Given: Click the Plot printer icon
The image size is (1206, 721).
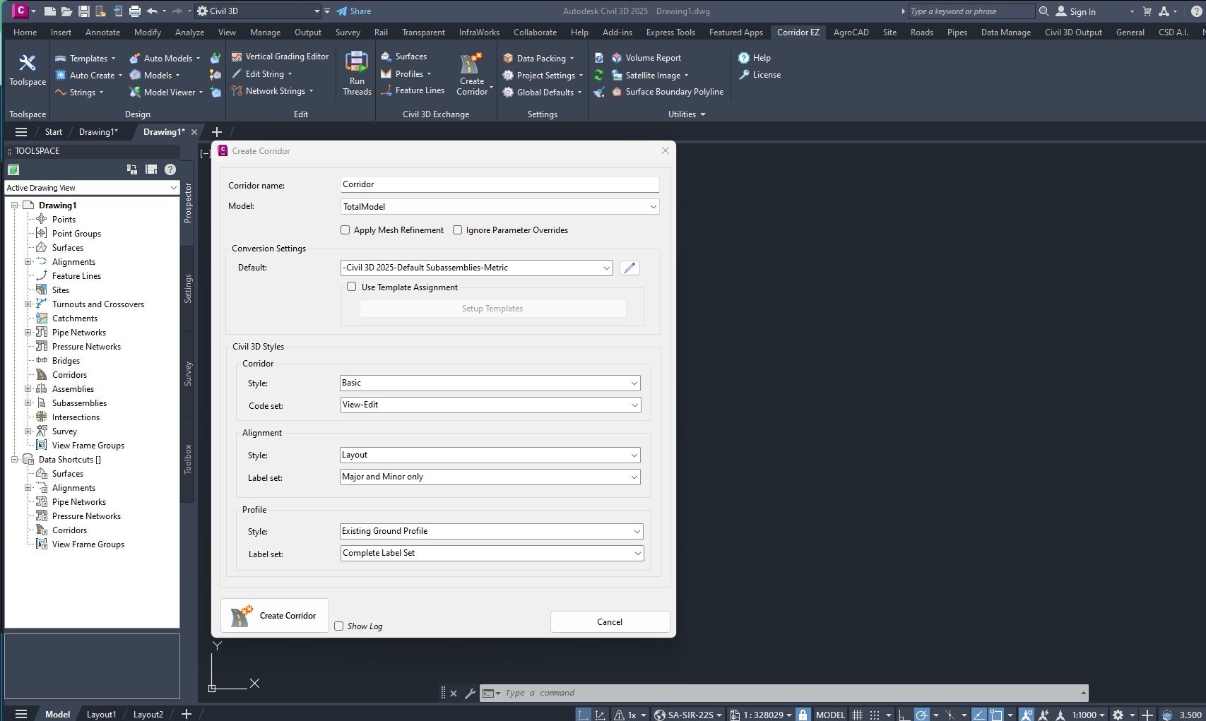Looking at the screenshot, I should [x=135, y=11].
